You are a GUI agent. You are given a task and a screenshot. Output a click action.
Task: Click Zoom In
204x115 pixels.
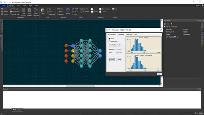click(x=84, y=9)
